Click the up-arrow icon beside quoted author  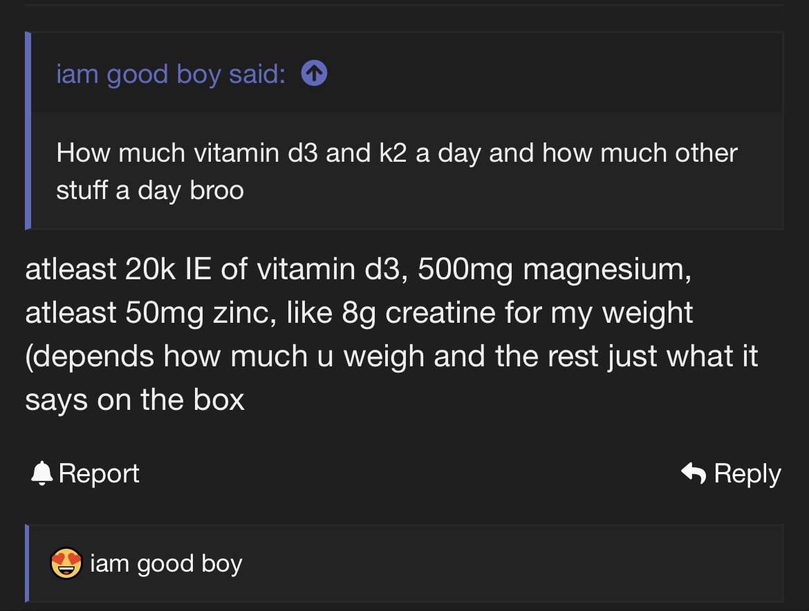tap(315, 73)
